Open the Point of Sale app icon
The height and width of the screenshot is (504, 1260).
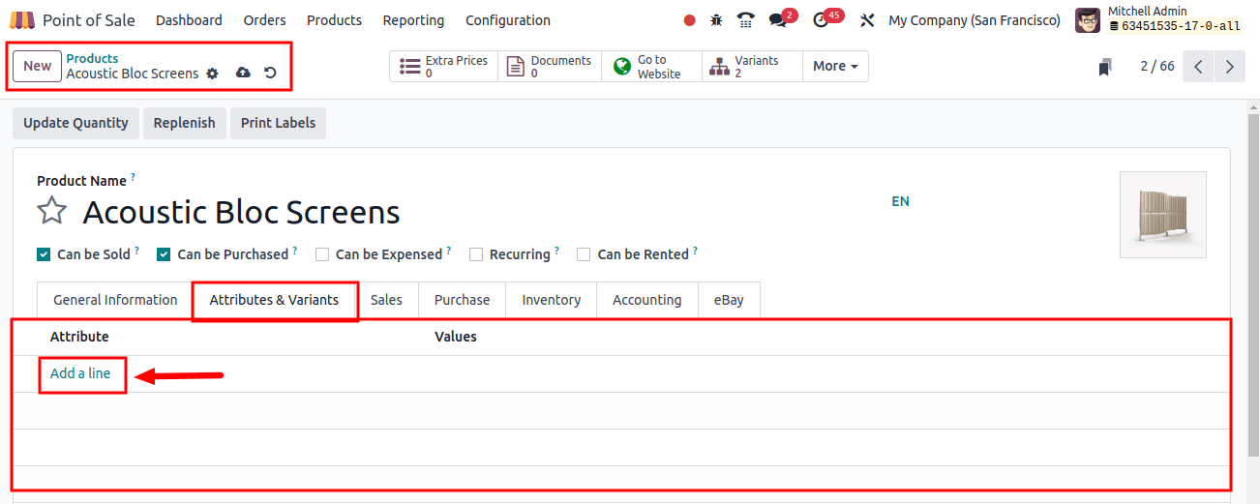point(21,20)
